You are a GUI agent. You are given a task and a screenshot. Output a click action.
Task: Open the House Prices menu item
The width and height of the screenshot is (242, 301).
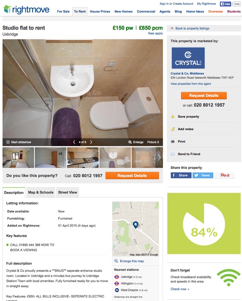100,12
